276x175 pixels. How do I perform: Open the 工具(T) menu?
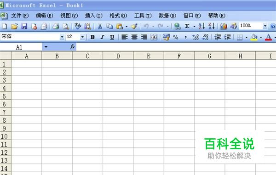[143, 16]
